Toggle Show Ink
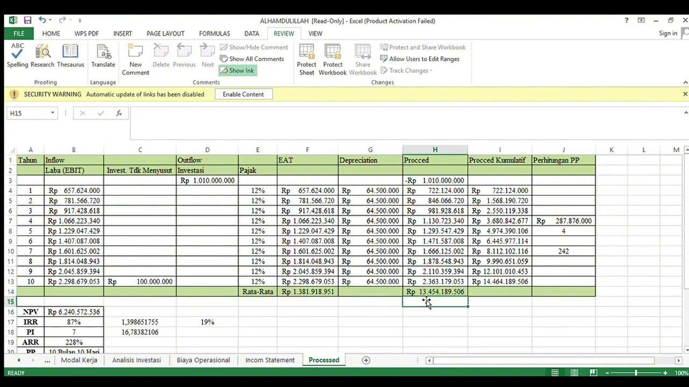 (x=237, y=70)
